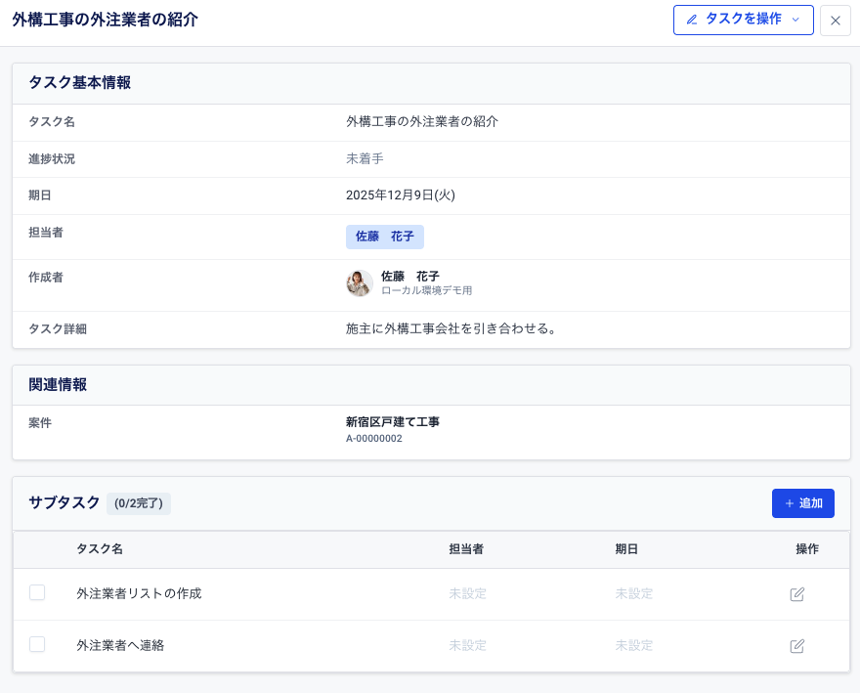Mark 外注業者へ連絡 as complete via its checkbox
Image resolution: width=860 pixels, height=693 pixels.
[x=37, y=646]
